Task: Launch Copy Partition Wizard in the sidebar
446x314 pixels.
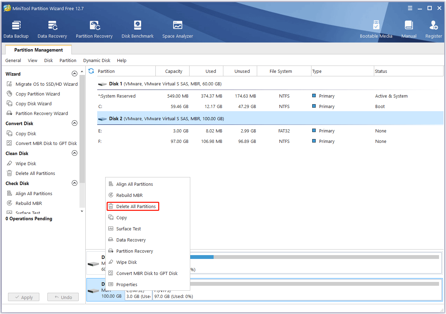Action: click(33, 94)
